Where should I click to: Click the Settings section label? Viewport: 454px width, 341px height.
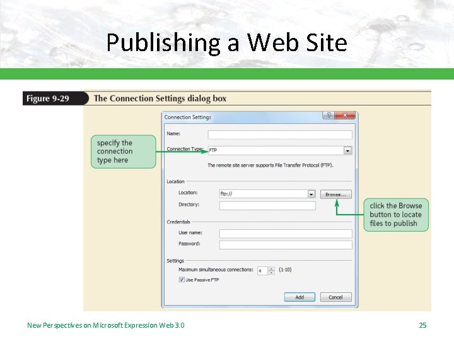tap(175, 261)
